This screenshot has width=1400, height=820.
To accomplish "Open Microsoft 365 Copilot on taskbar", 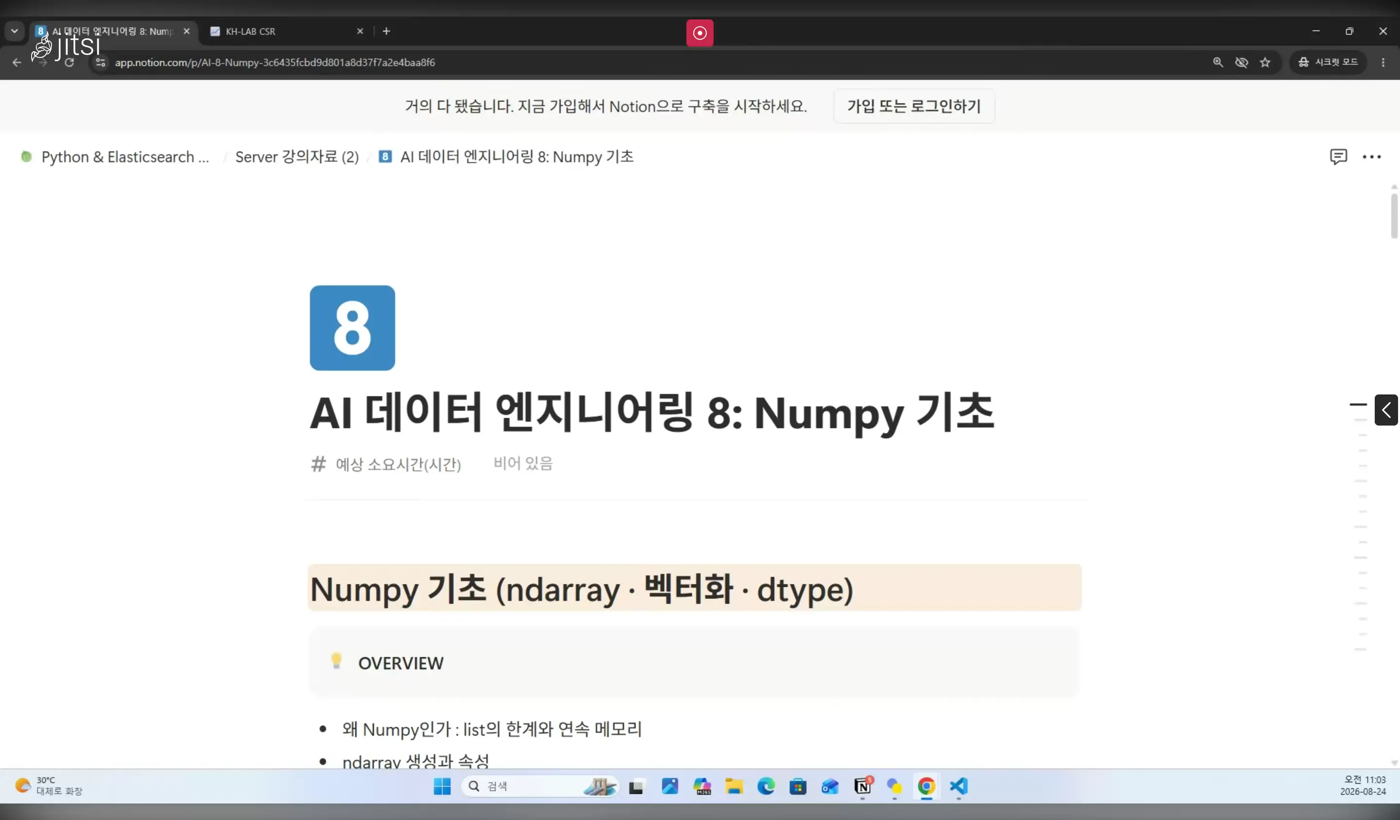I will click(702, 786).
